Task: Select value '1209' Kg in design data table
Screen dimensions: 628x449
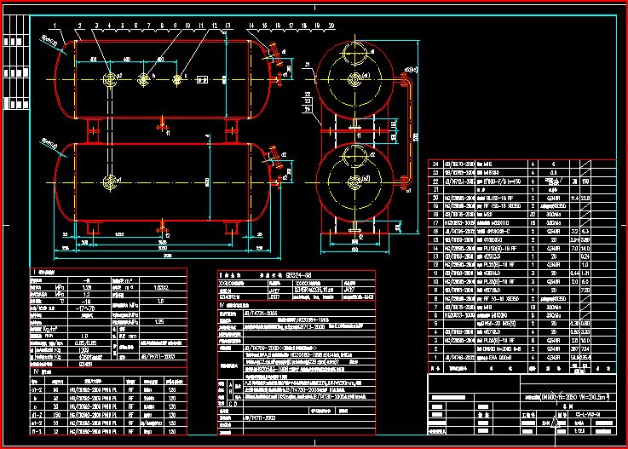Action: (84, 349)
